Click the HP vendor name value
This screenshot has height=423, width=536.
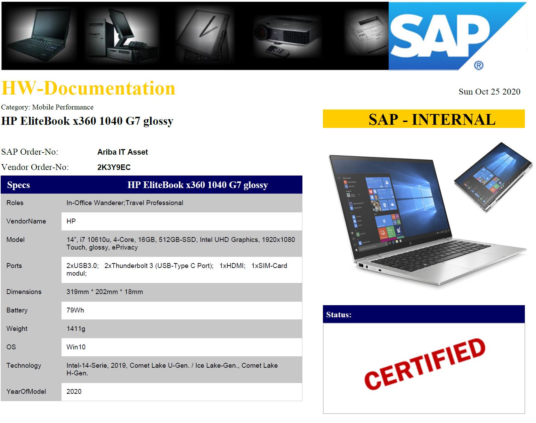[71, 221]
